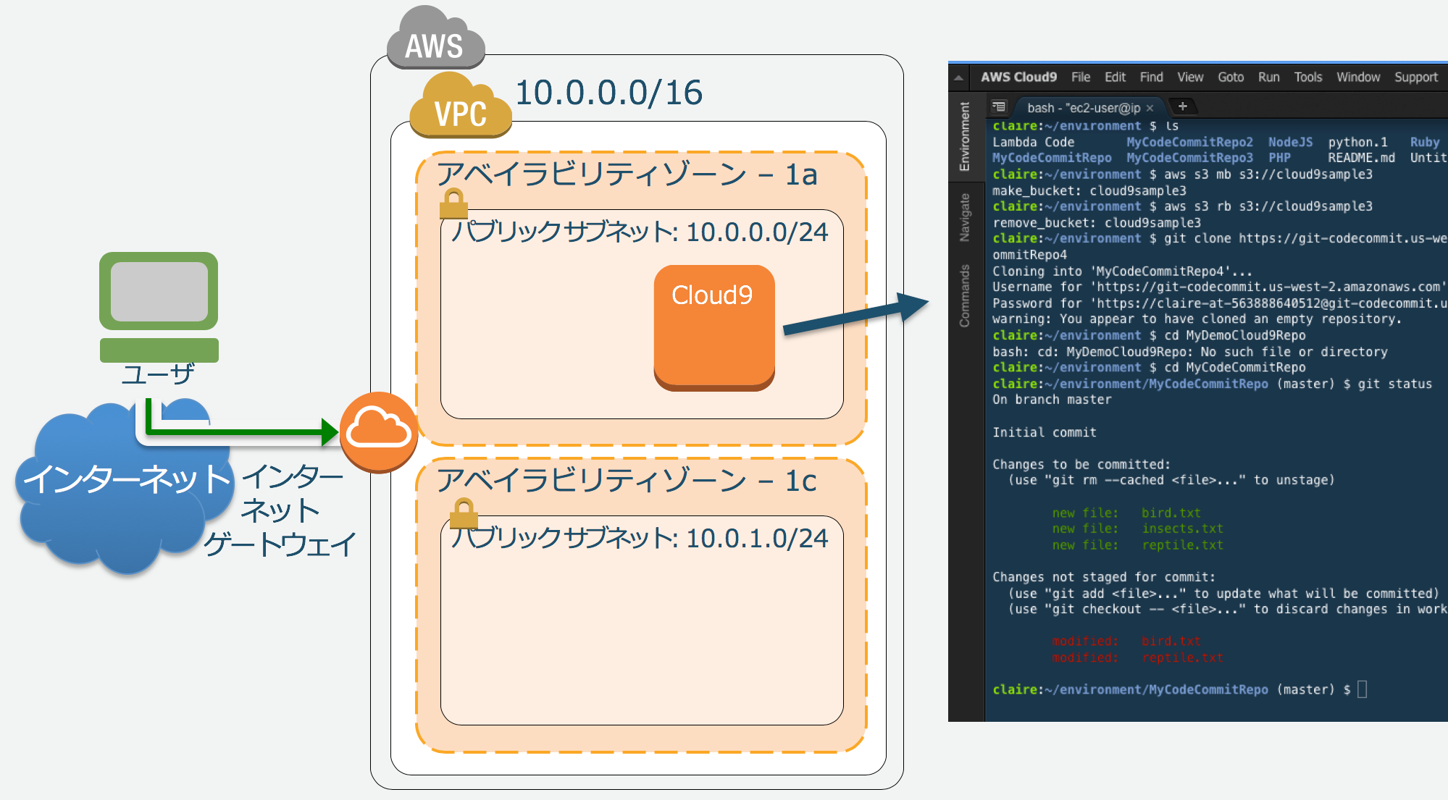1448x800 pixels.
Task: Open the Goto menu in Cloud9
Action: pyautogui.click(x=1231, y=77)
